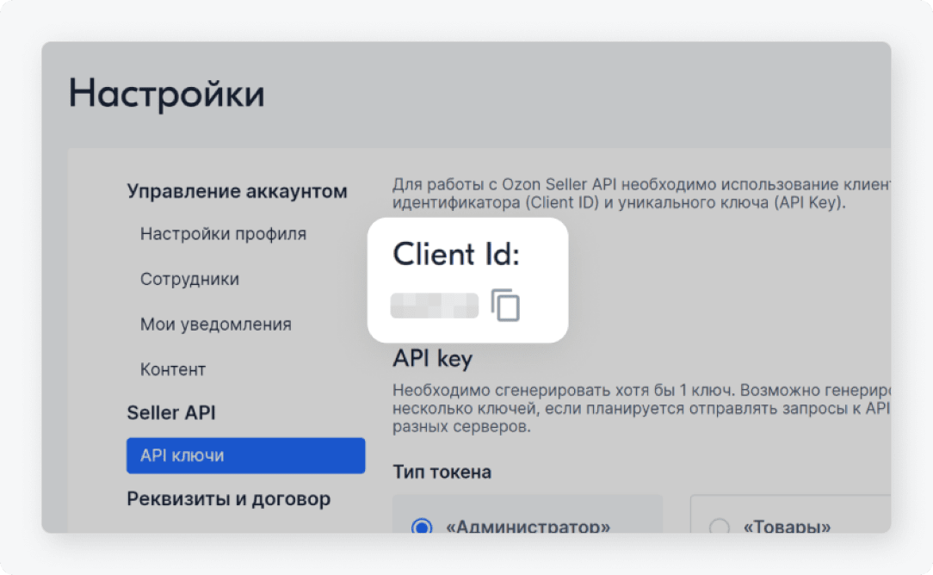Go to the Сотрудники settings page
This screenshot has height=575, width=933.
click(189, 279)
